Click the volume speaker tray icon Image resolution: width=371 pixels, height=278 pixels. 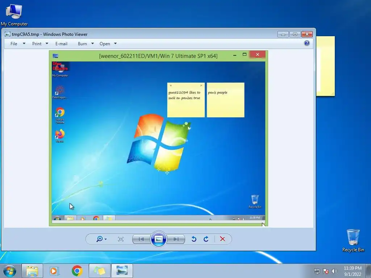[334, 271]
